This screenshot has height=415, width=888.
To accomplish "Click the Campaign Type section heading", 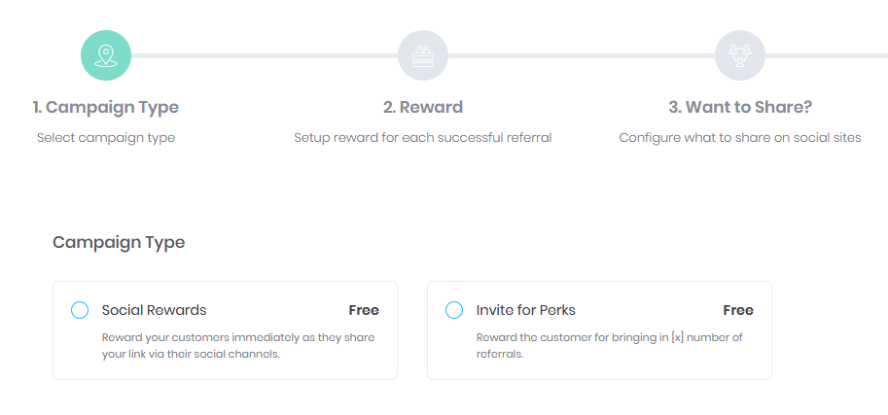I will coord(119,243).
